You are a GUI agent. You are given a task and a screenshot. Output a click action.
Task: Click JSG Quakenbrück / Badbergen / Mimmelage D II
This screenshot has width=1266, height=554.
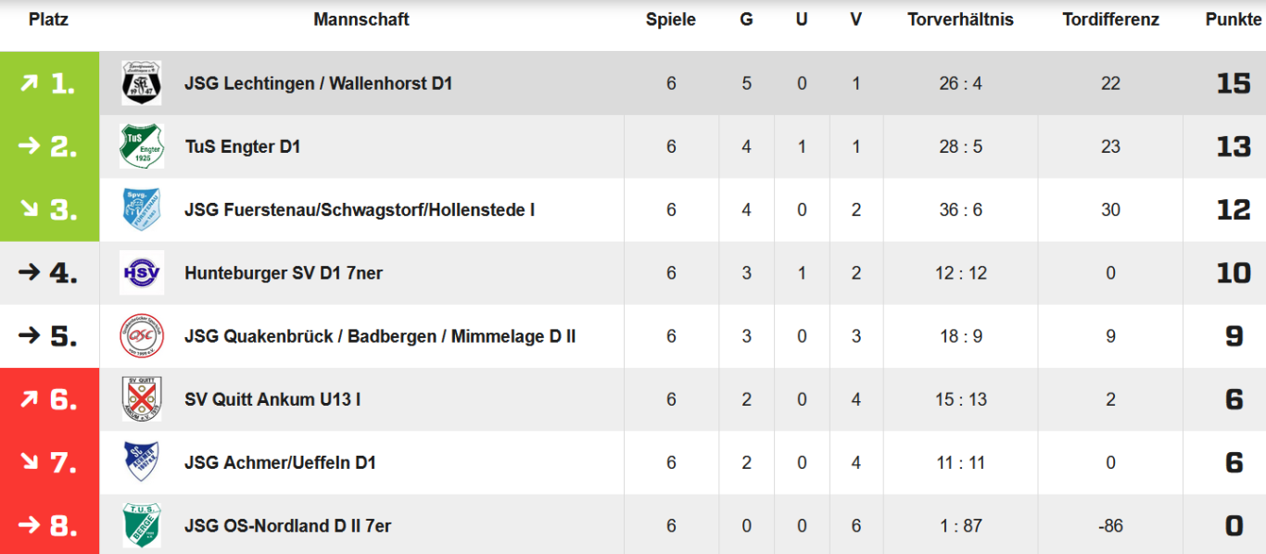[x=380, y=336]
